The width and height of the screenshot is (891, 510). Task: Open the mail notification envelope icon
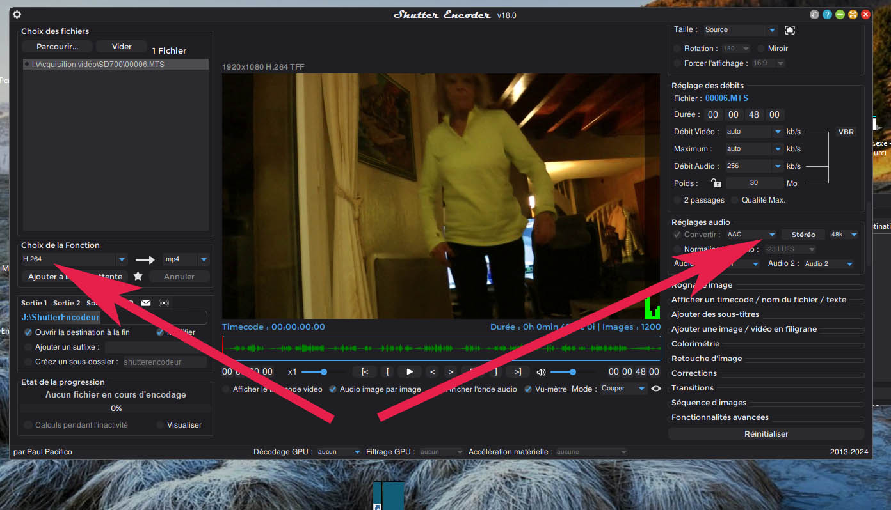[146, 303]
